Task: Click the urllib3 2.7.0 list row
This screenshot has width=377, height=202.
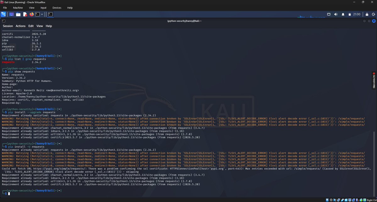Action: [x=21, y=49]
